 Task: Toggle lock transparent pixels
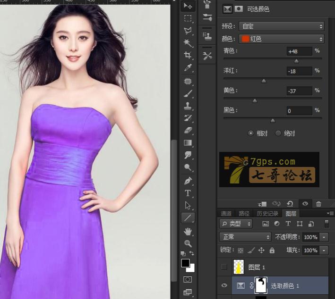click(241, 250)
